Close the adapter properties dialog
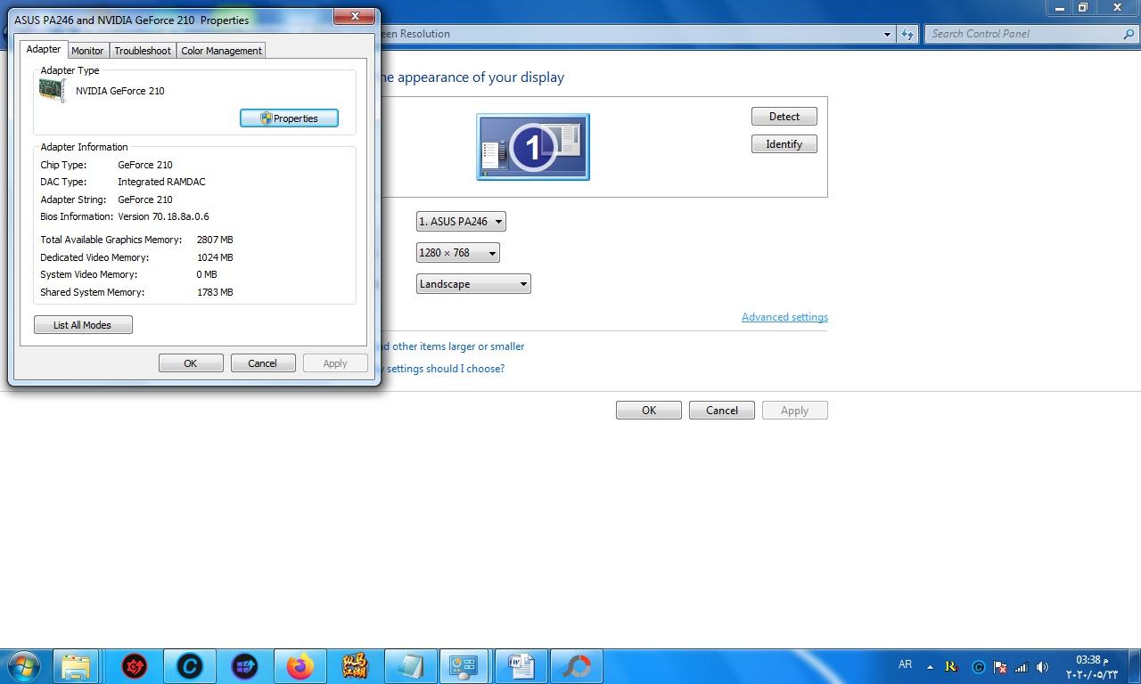This screenshot has width=1141, height=684. (x=355, y=16)
